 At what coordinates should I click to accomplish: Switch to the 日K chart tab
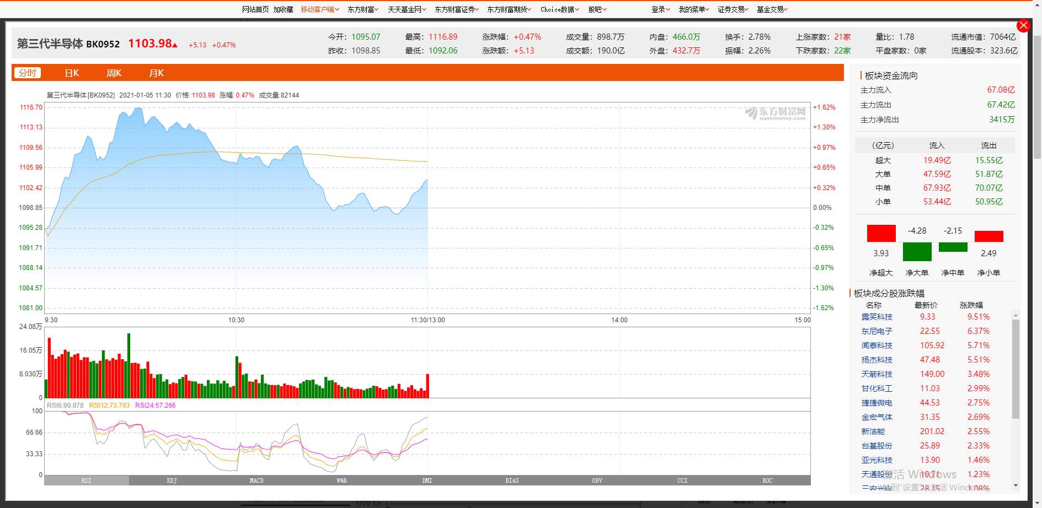point(72,73)
